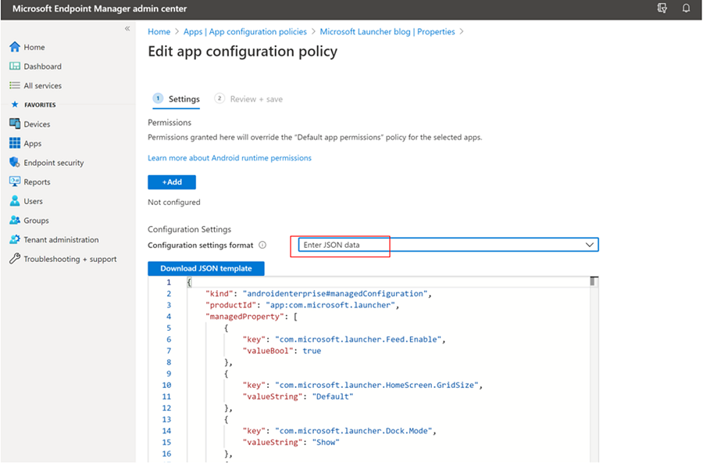Click the Endpoint security shield icon
Image resolution: width=703 pixels, height=463 pixels.
(15, 162)
